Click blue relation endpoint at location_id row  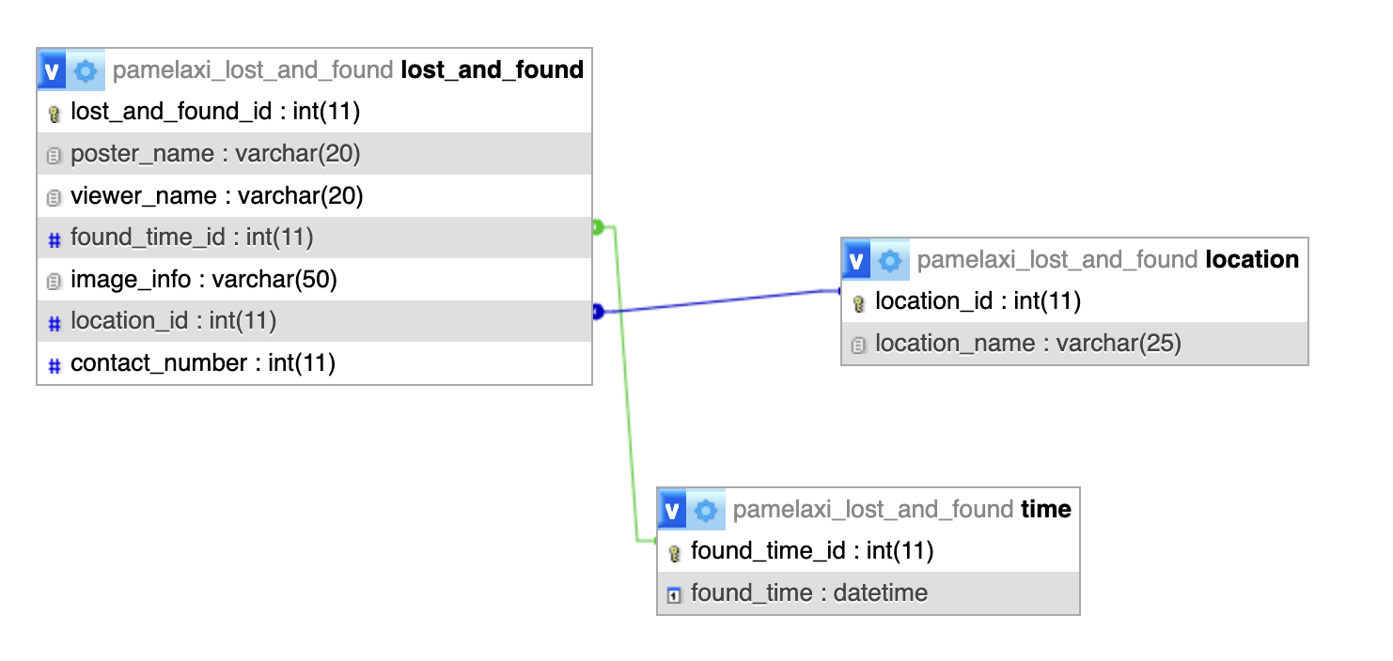pyautogui.click(x=598, y=312)
